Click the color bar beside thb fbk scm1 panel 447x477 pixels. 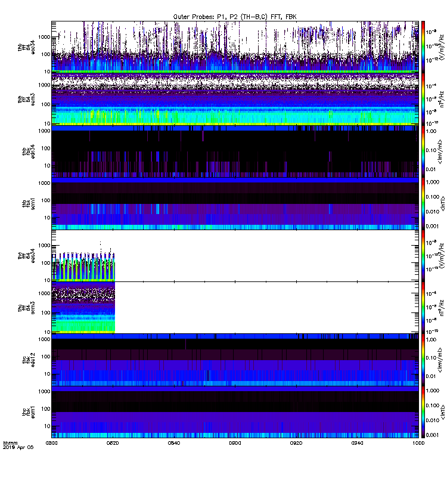[423, 203]
